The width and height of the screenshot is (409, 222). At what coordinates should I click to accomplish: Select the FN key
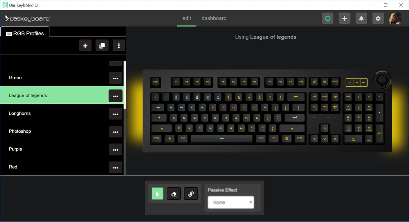click(273, 138)
